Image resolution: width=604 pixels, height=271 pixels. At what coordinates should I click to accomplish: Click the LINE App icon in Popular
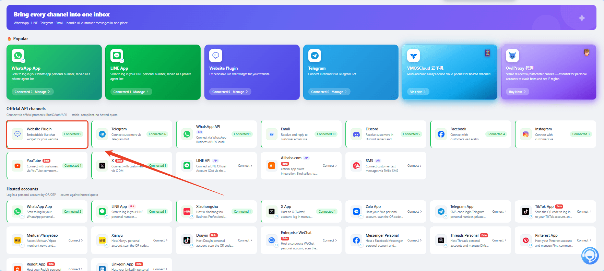(117, 55)
